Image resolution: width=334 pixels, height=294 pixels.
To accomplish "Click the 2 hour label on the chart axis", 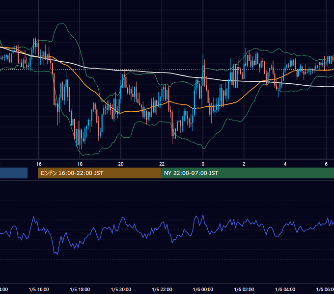I will 244,164.
